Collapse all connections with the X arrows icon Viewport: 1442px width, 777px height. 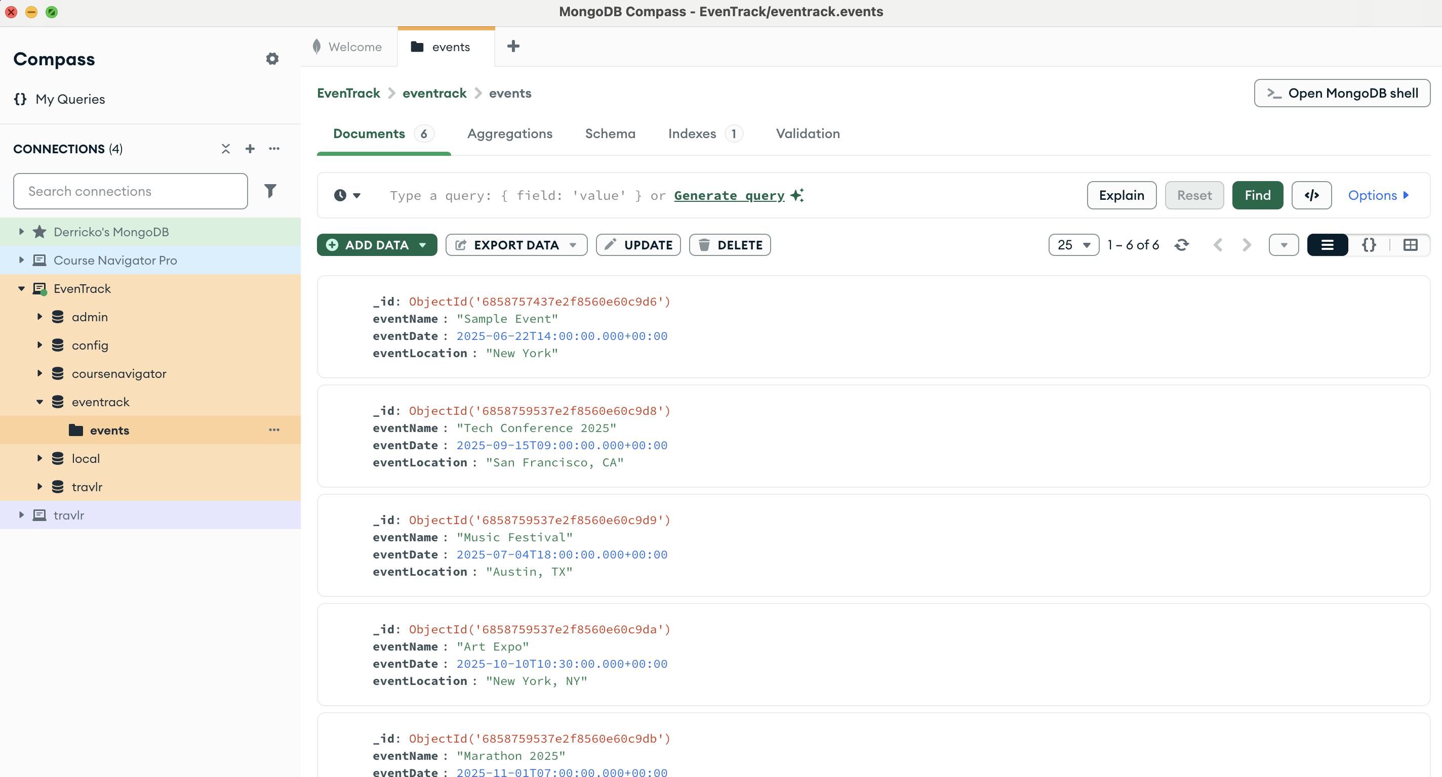[226, 148]
